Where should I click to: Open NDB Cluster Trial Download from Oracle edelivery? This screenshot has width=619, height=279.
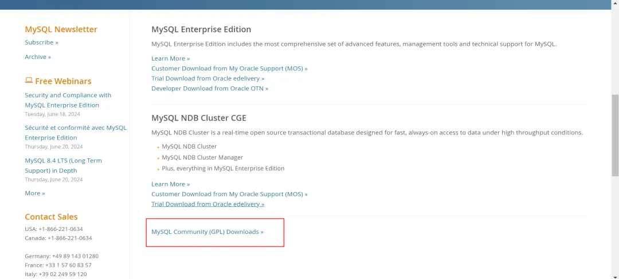[x=208, y=204]
